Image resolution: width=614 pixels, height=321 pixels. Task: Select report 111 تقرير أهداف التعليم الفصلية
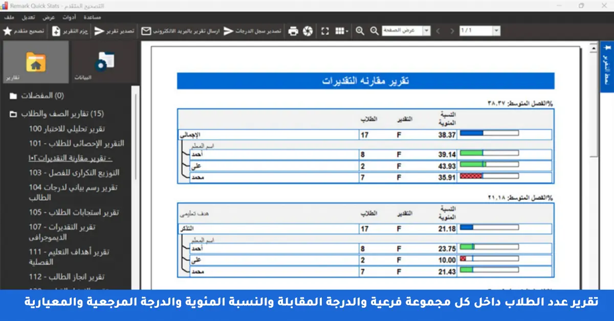point(69,257)
